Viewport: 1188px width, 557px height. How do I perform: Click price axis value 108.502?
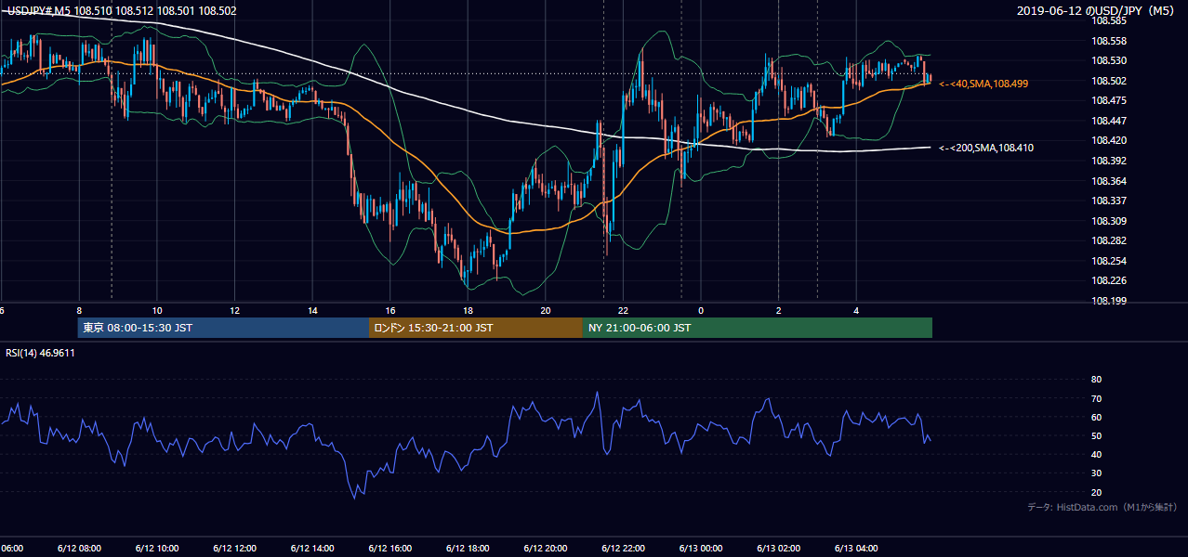1109,81
